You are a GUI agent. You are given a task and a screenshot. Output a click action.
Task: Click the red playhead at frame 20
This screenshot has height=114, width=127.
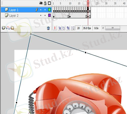tap(88, 3)
